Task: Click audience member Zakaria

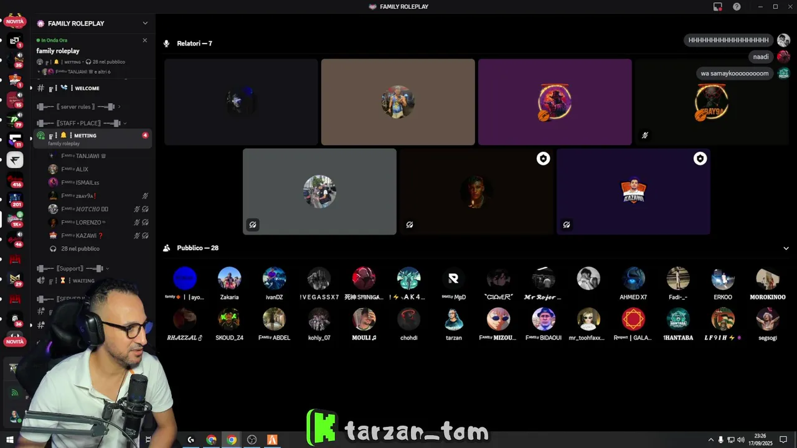Action: click(229, 283)
